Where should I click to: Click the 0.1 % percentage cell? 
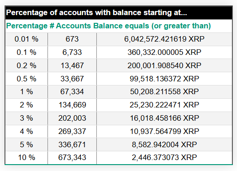point(26,52)
